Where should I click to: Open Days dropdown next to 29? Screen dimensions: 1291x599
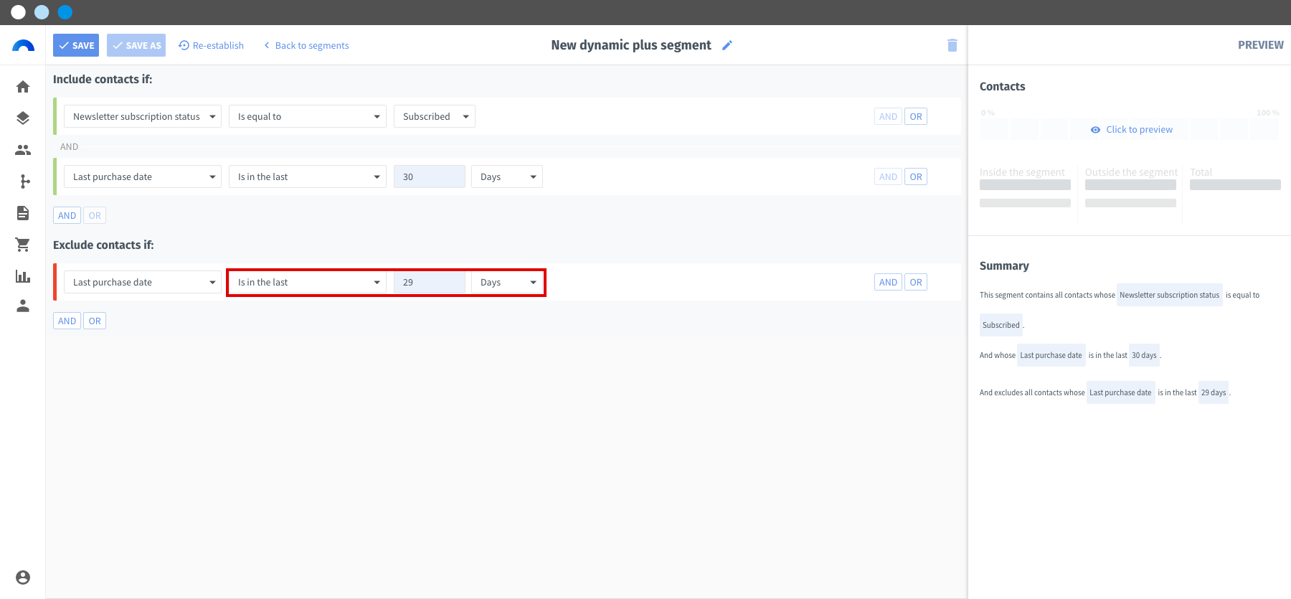click(507, 282)
